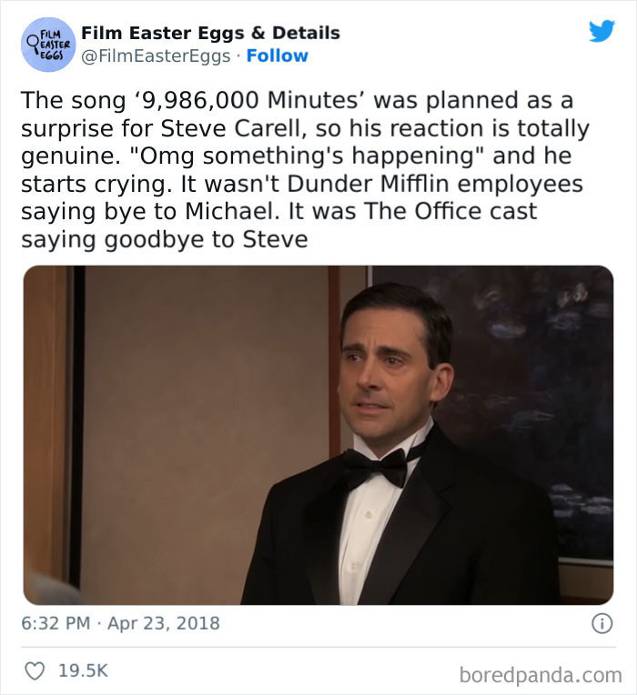
Task: Open Film Easter Eggs profile avatar
Action: point(48,45)
